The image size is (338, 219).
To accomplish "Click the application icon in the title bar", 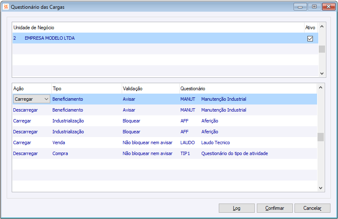I will point(6,7).
